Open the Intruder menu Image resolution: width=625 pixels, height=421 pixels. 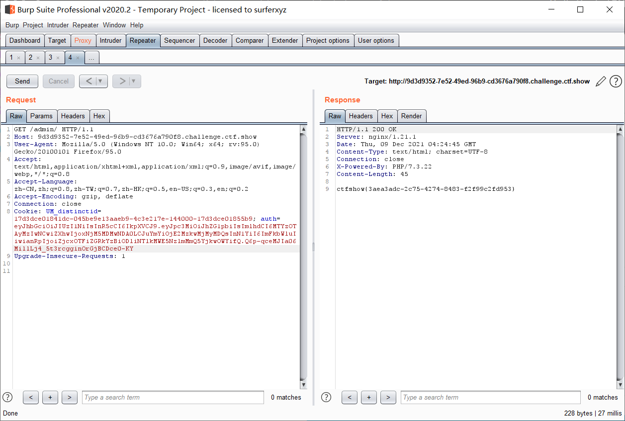click(x=58, y=25)
